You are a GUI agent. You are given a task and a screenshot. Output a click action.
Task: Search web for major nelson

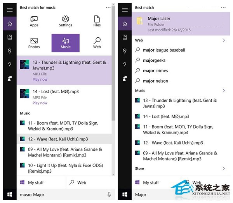click(181, 81)
